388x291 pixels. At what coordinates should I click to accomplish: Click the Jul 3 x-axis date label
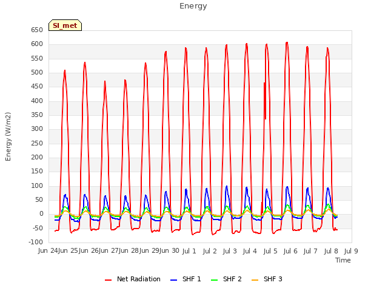pyautogui.click(x=230, y=252)
